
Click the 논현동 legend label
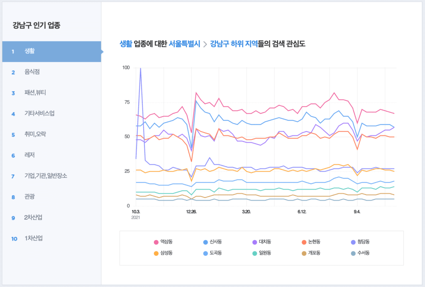pos(315,242)
